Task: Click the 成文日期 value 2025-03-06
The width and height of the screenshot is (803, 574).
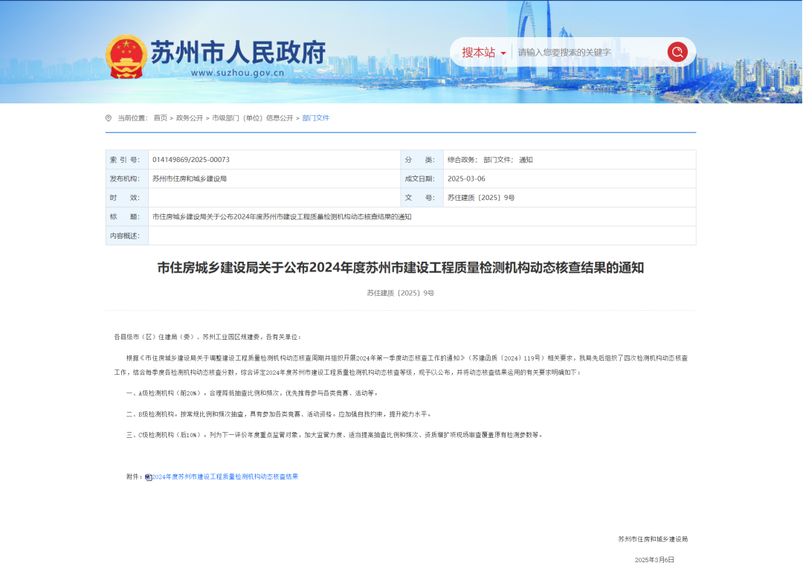Action: (x=466, y=179)
